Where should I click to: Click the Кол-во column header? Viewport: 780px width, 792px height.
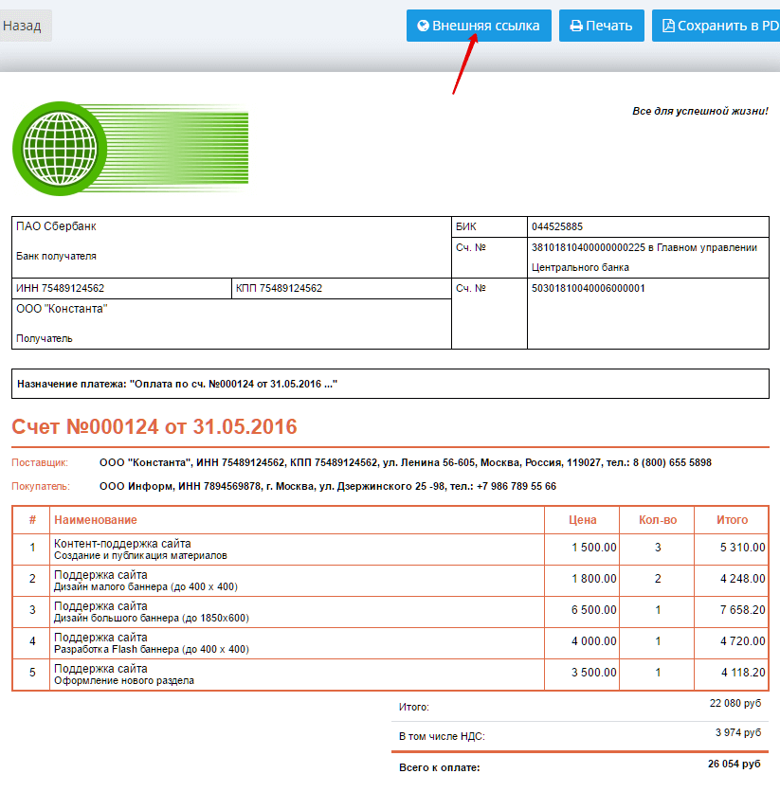tap(658, 519)
